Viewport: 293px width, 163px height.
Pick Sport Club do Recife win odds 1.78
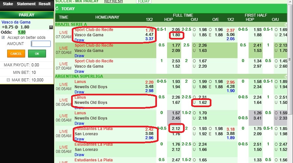149,30
